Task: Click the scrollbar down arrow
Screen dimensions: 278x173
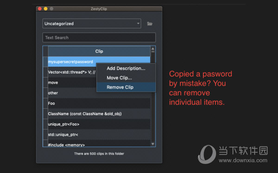Action: point(153,144)
